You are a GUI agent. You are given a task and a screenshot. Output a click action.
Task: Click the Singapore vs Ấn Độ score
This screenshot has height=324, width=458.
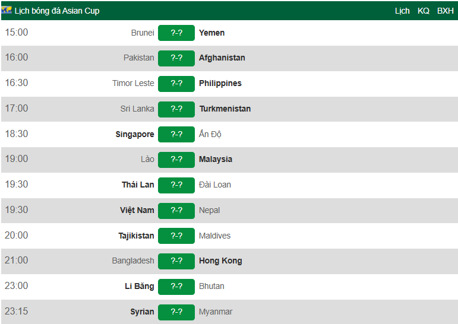pos(176,135)
